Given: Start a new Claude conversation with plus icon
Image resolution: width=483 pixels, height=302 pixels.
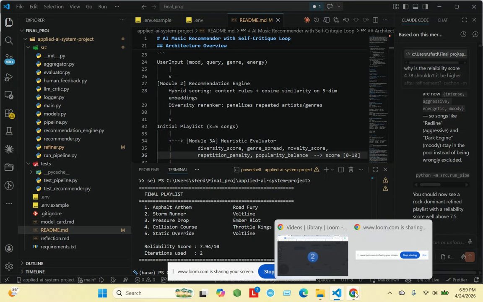Looking at the screenshot, I should click(x=475, y=34).
